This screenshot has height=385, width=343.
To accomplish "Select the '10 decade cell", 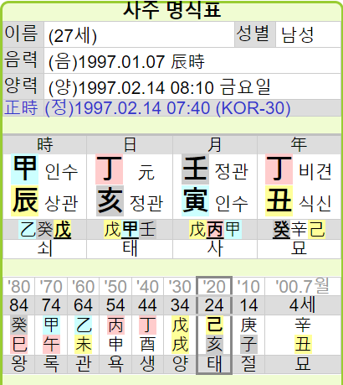I will pos(248,287).
